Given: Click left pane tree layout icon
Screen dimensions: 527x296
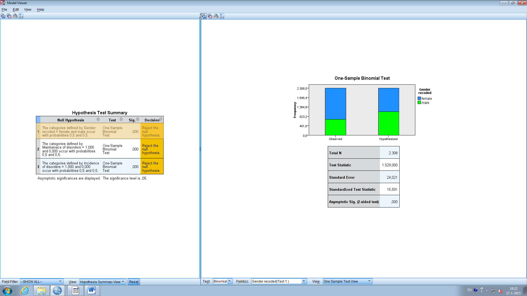Looking at the screenshot, I should click(21, 16).
